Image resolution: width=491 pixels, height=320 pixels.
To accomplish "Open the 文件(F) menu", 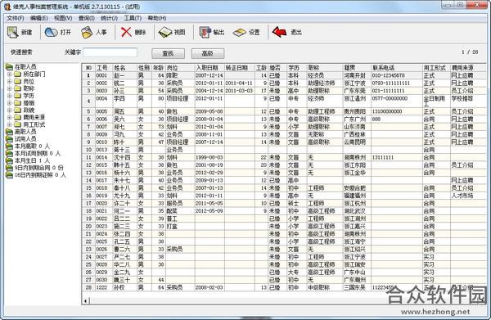I will pos(16,18).
